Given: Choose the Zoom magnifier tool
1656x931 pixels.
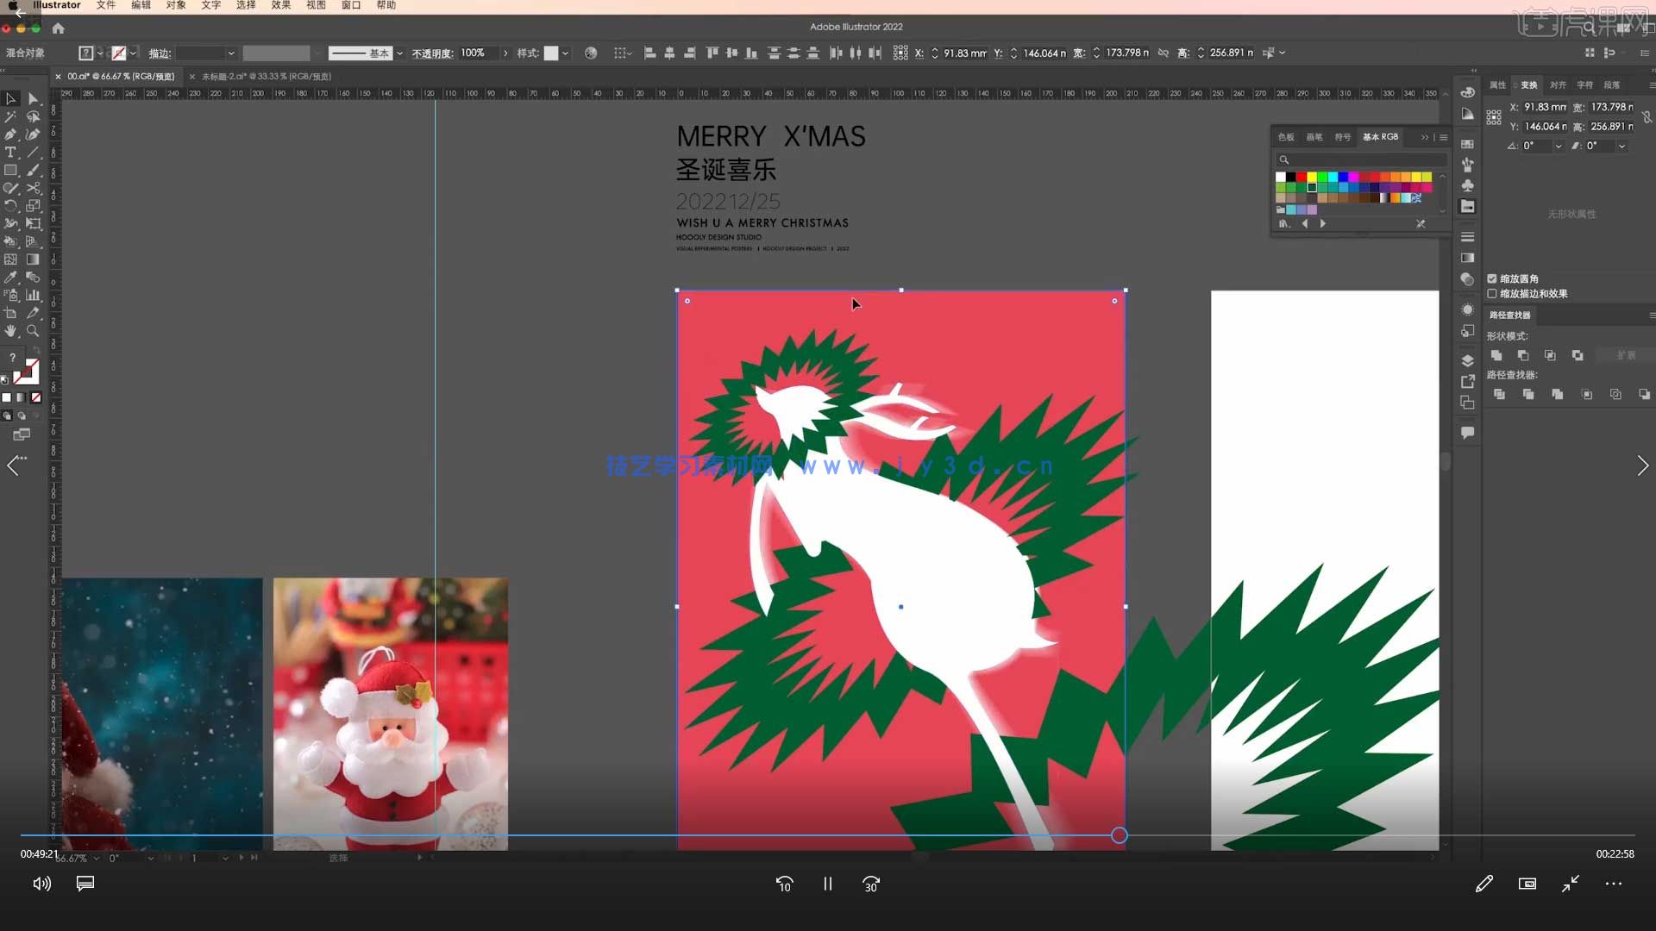Looking at the screenshot, I should click(x=33, y=331).
